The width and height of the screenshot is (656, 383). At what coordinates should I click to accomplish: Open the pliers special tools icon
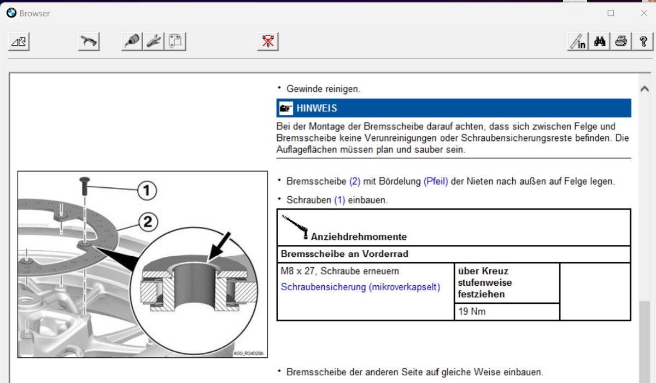[x=154, y=42]
